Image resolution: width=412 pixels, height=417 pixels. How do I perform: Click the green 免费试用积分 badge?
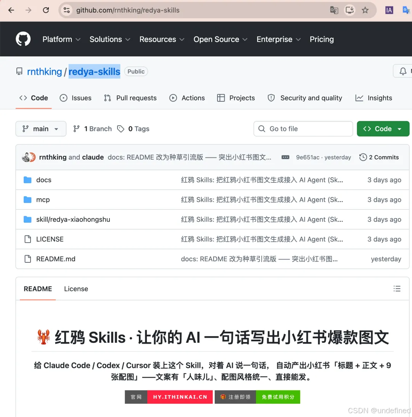pos(278,397)
